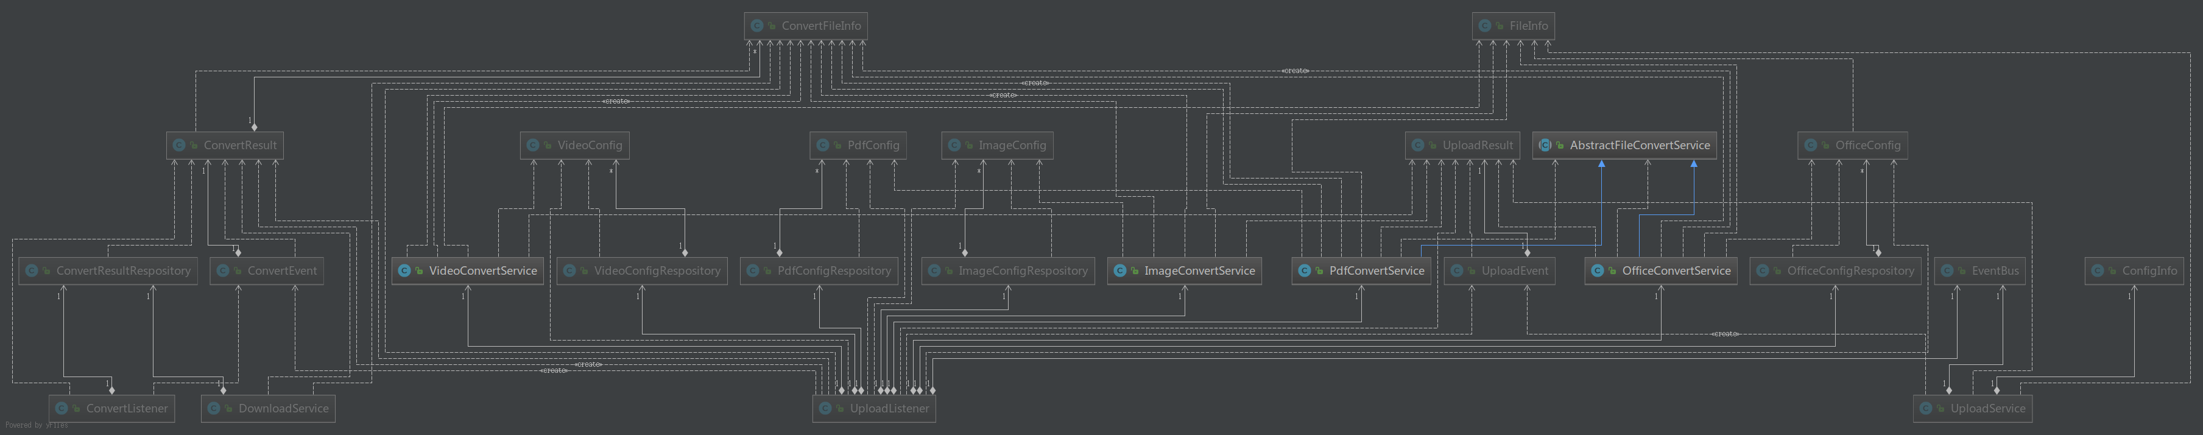Image resolution: width=2203 pixels, height=435 pixels.
Task: Click the class icon of VideoConvertService
Action: click(x=404, y=271)
